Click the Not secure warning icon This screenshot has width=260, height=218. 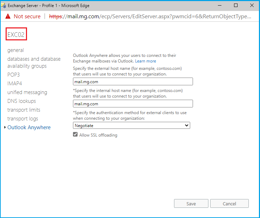coord(8,16)
